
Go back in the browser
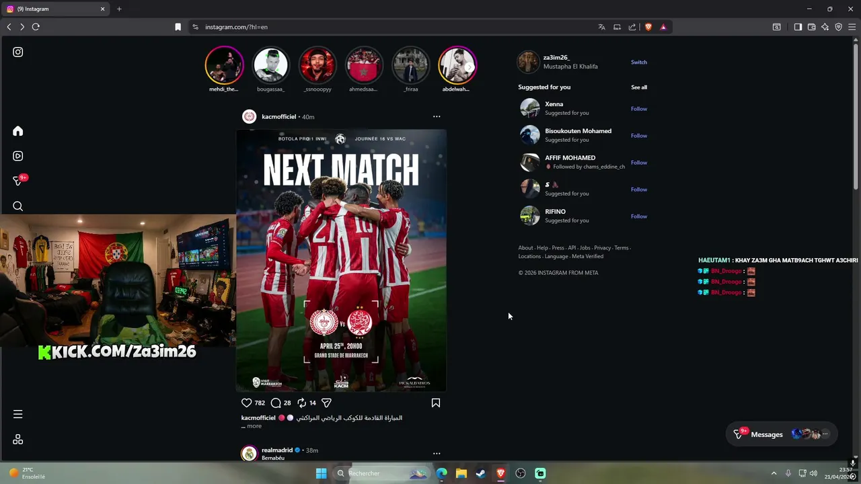click(9, 27)
